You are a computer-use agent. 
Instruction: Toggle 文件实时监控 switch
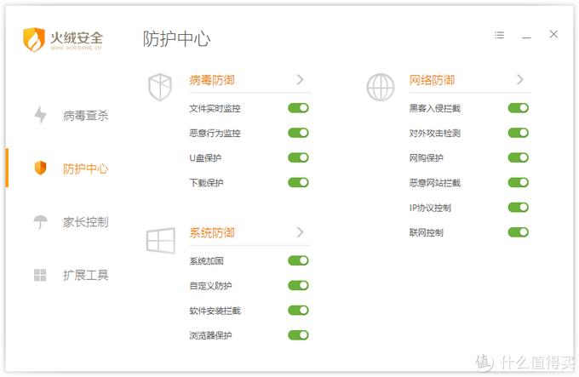[298, 108]
